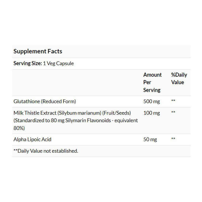Click the word Serving in the column header

coord(152,90)
